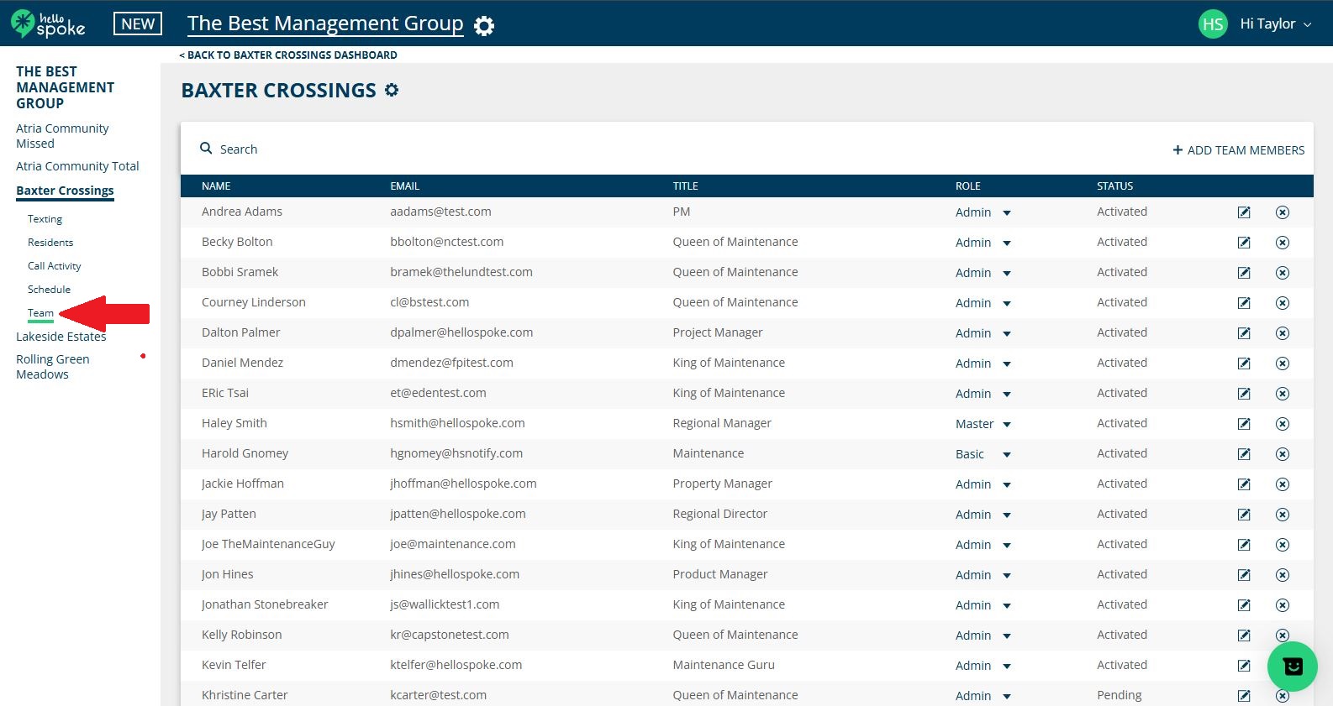Sort by STATUS column header

point(1114,186)
